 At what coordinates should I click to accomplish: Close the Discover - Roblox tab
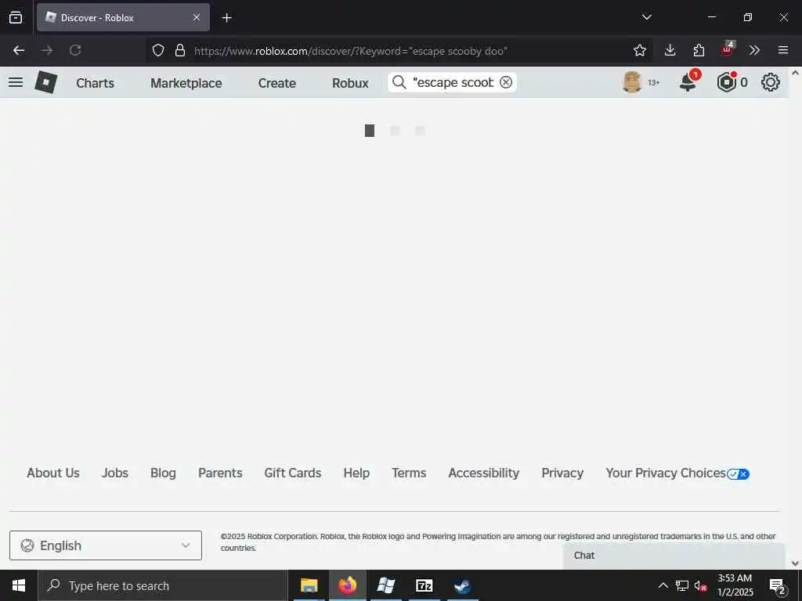(x=197, y=17)
